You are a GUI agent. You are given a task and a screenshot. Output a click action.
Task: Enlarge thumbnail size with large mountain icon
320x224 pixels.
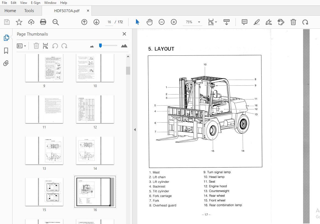coord(124,46)
